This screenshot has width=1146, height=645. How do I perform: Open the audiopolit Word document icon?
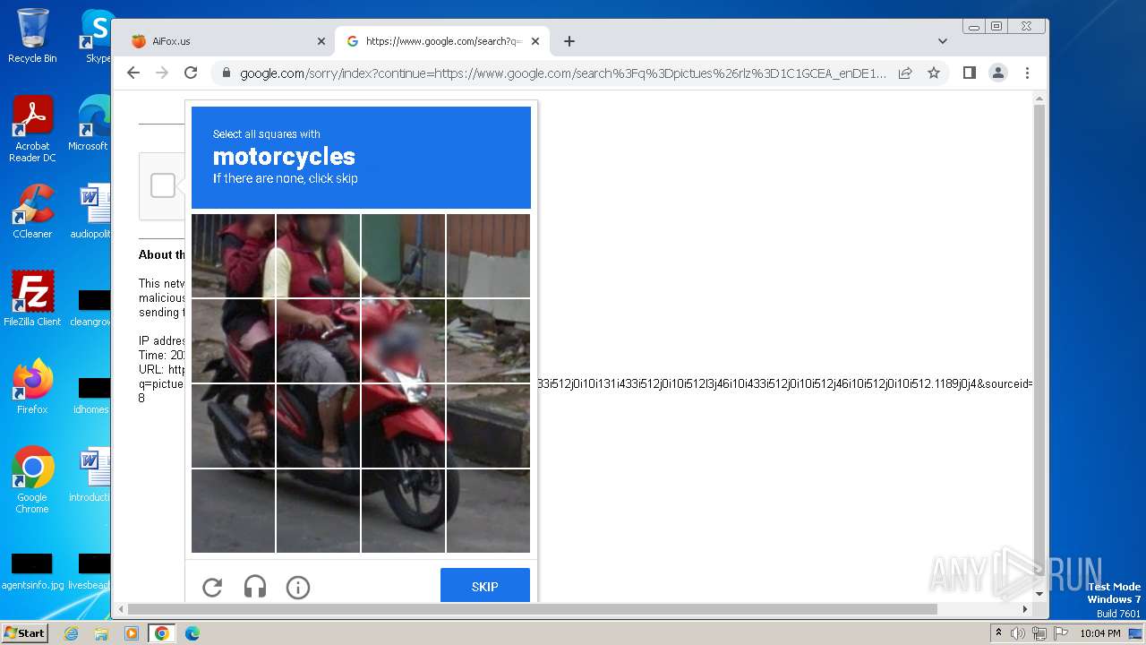pyautogui.click(x=91, y=211)
